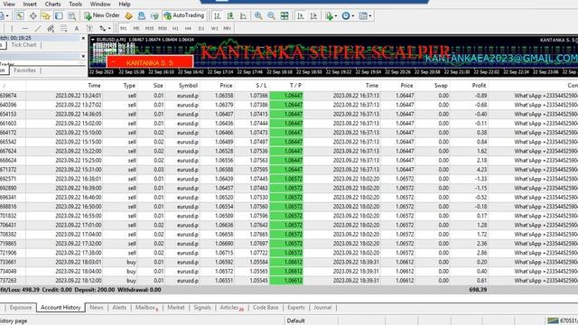Switch timeframe to W1
578x325 pixels.
214,28
